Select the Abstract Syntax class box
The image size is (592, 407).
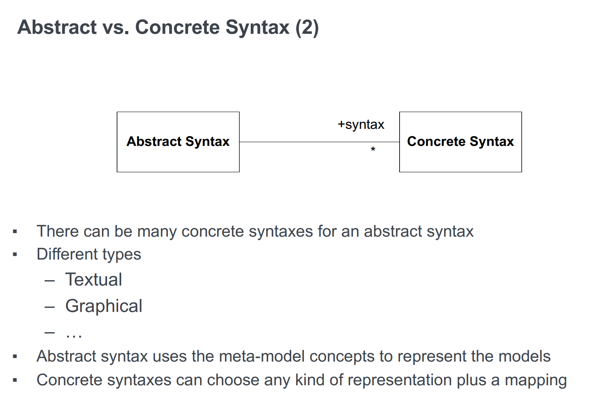tap(178, 142)
